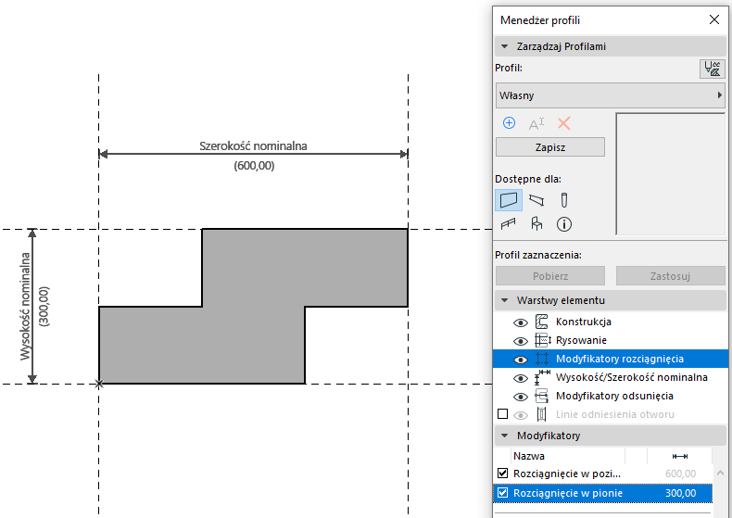Select the Railing availability icon
This screenshot has height=518, width=732.
point(509,224)
